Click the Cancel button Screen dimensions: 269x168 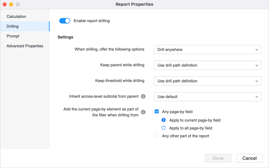(x=249, y=158)
